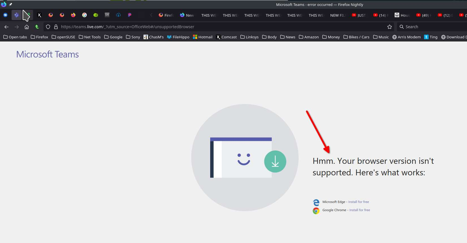Open the tracking protection shield icon

point(48,27)
